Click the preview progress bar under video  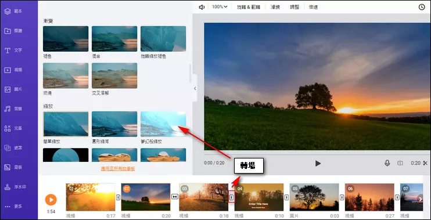(x=317, y=154)
